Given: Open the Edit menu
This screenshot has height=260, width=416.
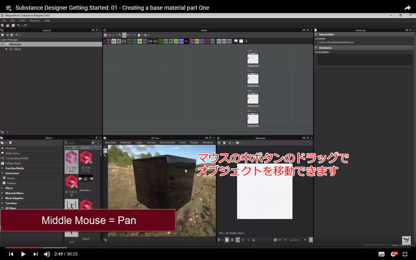Looking at the screenshot, I should pyautogui.click(x=13, y=20).
